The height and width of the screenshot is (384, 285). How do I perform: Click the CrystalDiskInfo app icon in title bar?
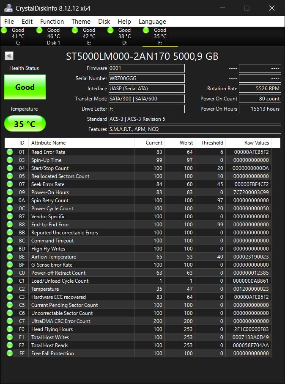[x=8, y=8]
